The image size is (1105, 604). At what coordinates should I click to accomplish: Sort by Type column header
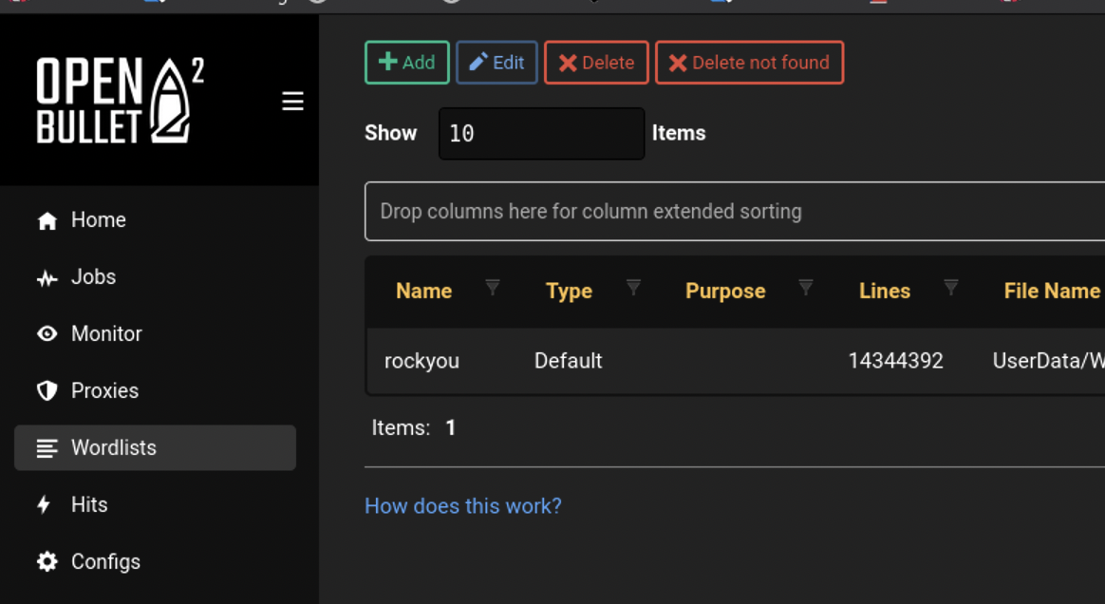pos(570,291)
